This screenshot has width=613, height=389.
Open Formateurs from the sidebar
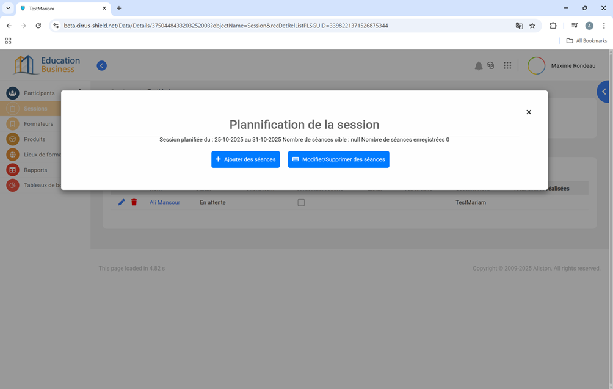[38, 124]
